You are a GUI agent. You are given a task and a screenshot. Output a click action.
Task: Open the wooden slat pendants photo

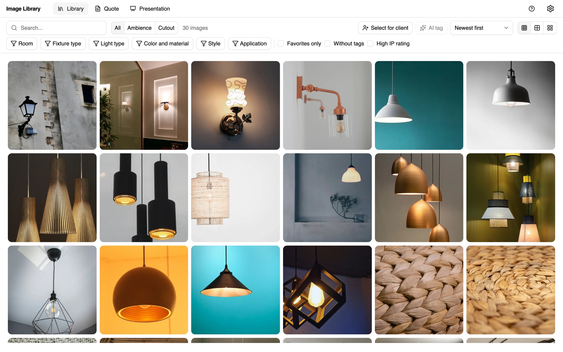pyautogui.click(x=52, y=198)
